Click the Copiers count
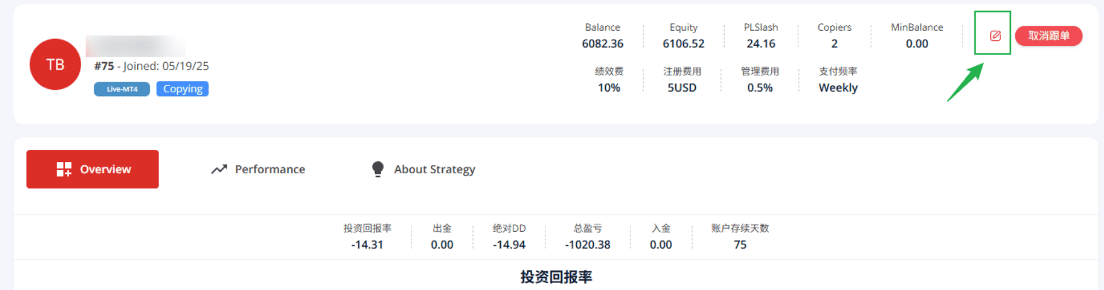 [x=835, y=44]
